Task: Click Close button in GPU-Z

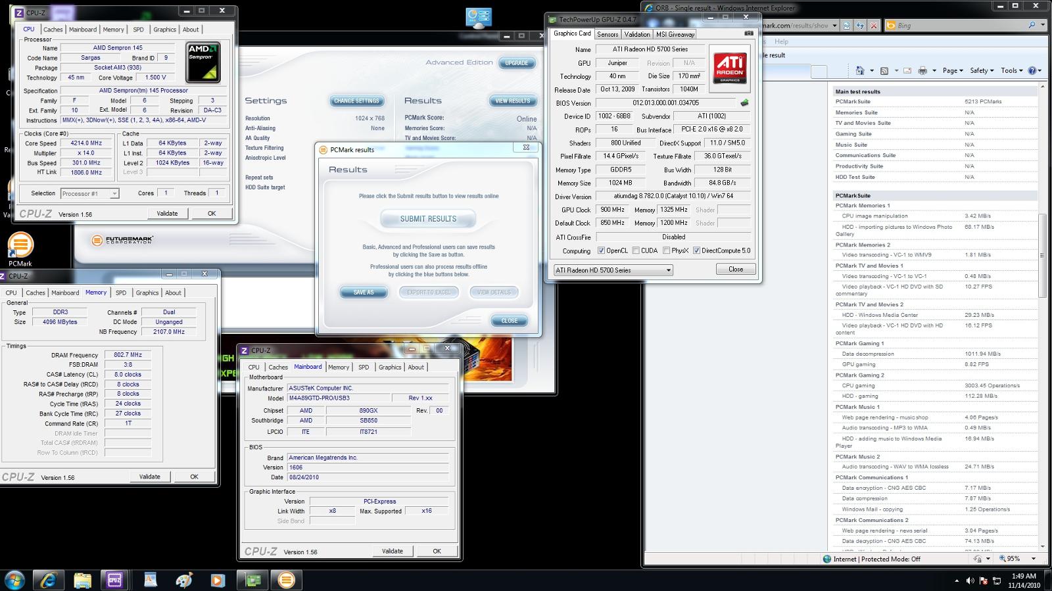Action: coord(736,270)
